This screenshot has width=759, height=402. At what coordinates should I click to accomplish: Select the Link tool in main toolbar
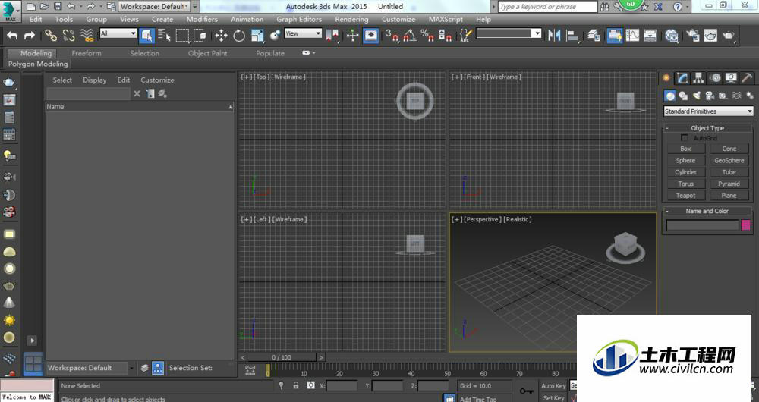point(50,35)
